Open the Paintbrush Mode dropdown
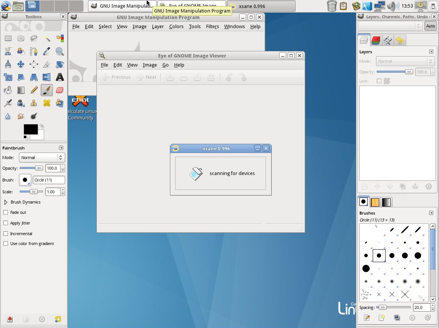Viewport: 439px width, 328px height. click(42, 158)
